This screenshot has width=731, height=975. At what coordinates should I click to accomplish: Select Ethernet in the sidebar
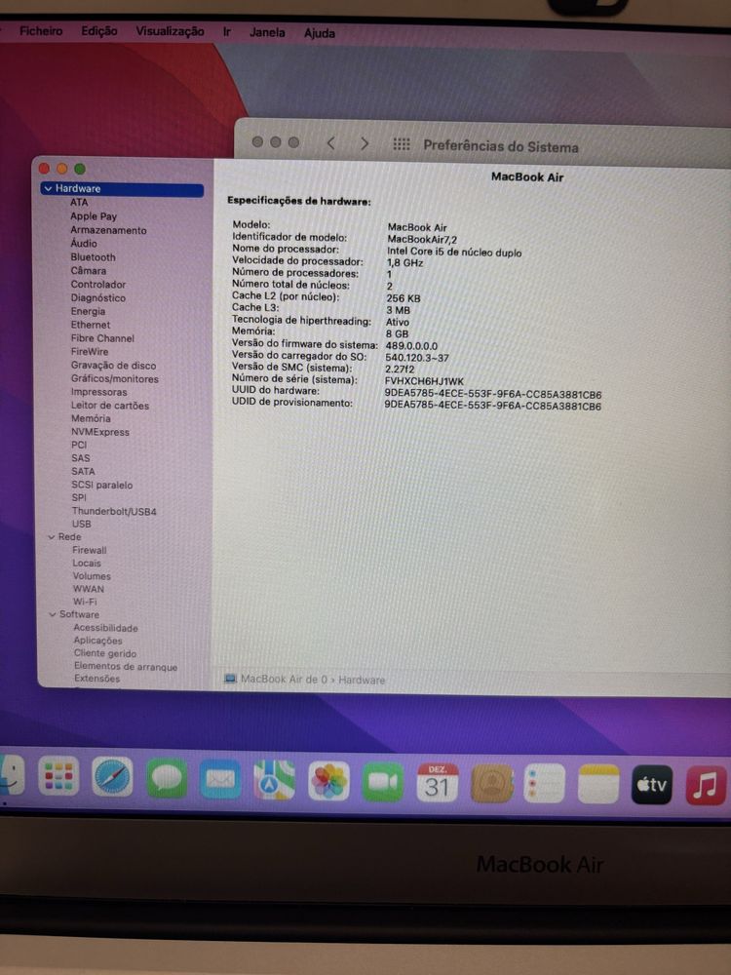90,325
